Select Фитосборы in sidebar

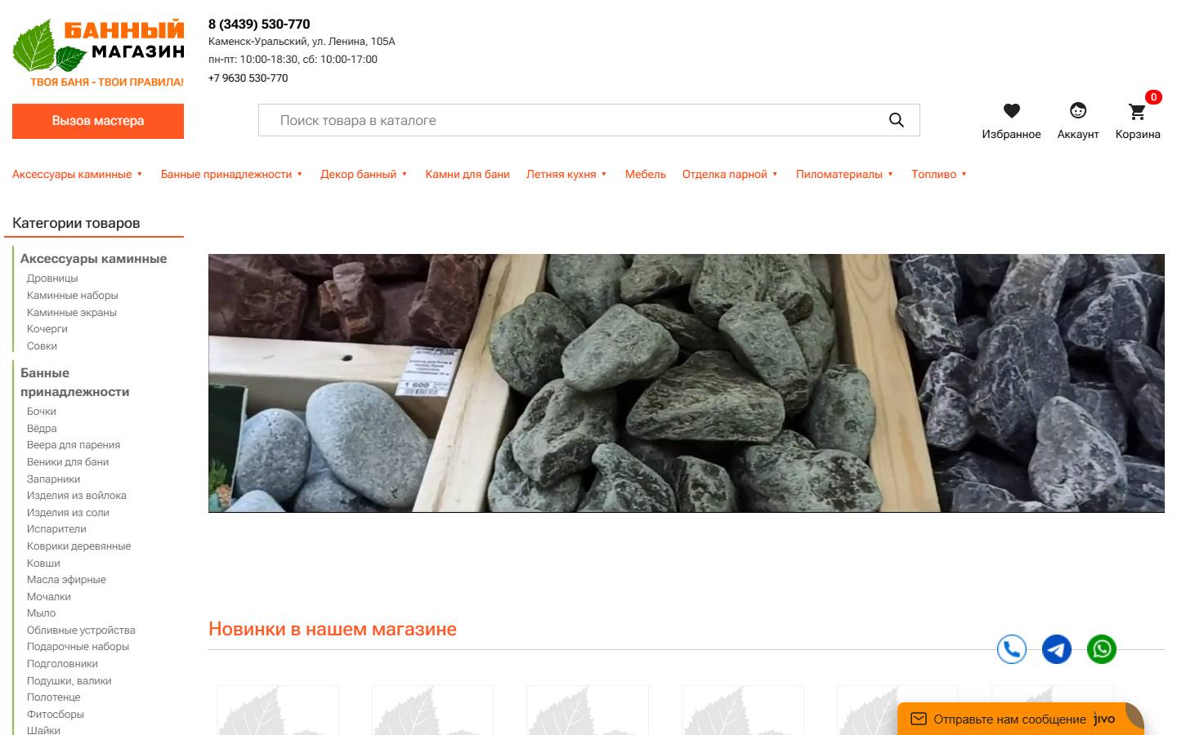(56, 715)
